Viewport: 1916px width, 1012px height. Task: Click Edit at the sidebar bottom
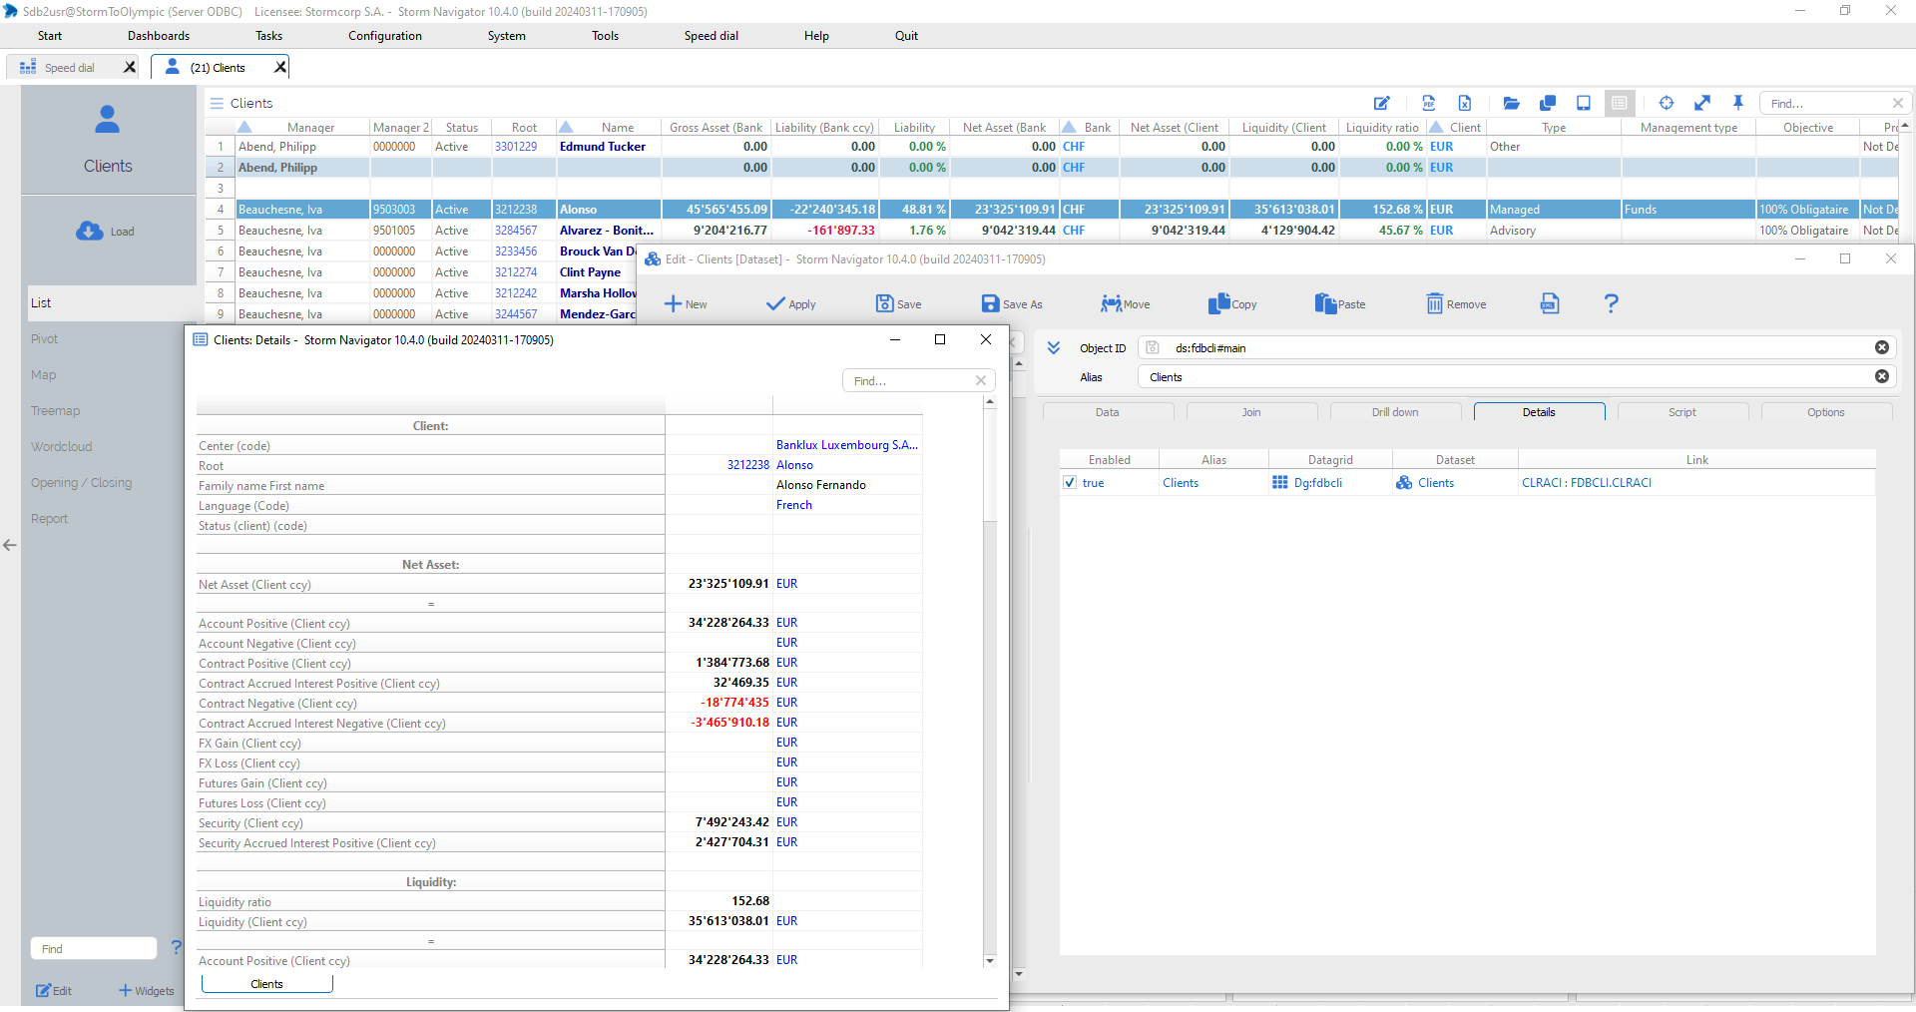[x=54, y=991]
